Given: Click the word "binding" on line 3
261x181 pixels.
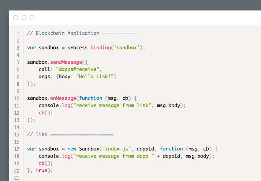Looking at the screenshot, I should point(101,48).
